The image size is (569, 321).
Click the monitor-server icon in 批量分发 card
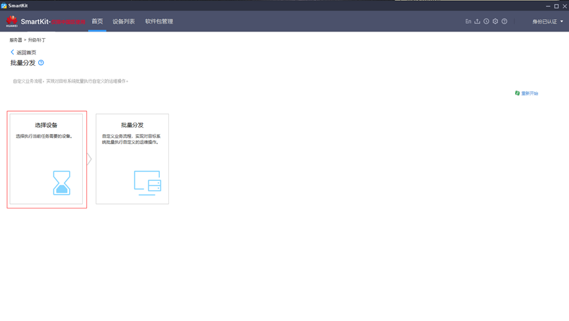point(147,183)
